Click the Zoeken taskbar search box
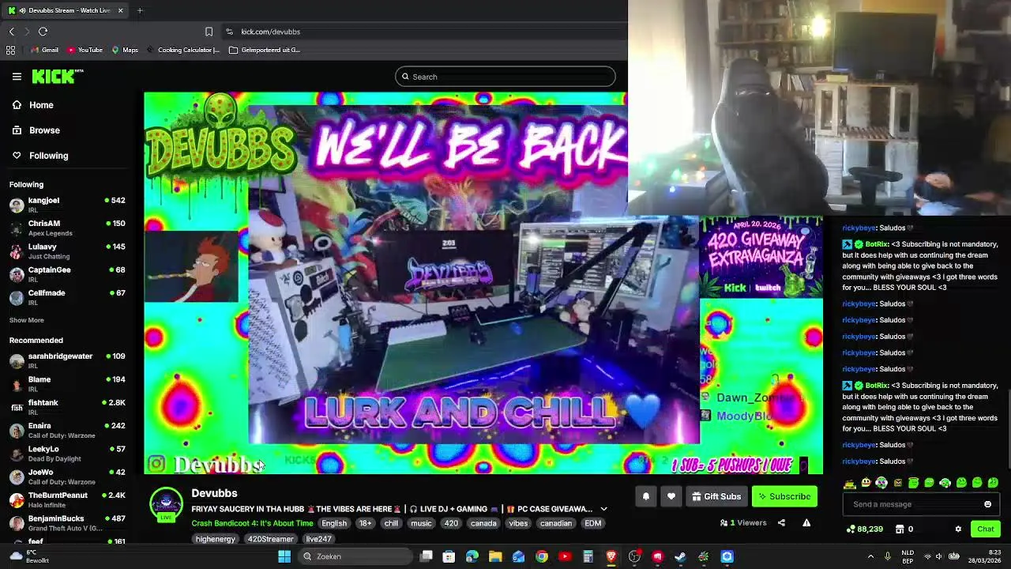This screenshot has width=1011, height=569. (355, 556)
